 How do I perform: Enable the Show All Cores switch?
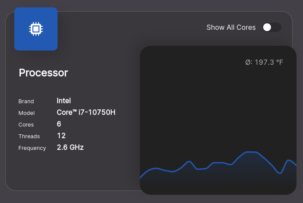272,27
